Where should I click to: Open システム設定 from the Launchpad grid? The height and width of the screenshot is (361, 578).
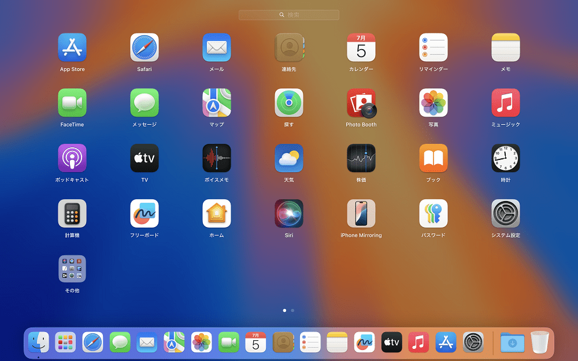click(x=506, y=214)
